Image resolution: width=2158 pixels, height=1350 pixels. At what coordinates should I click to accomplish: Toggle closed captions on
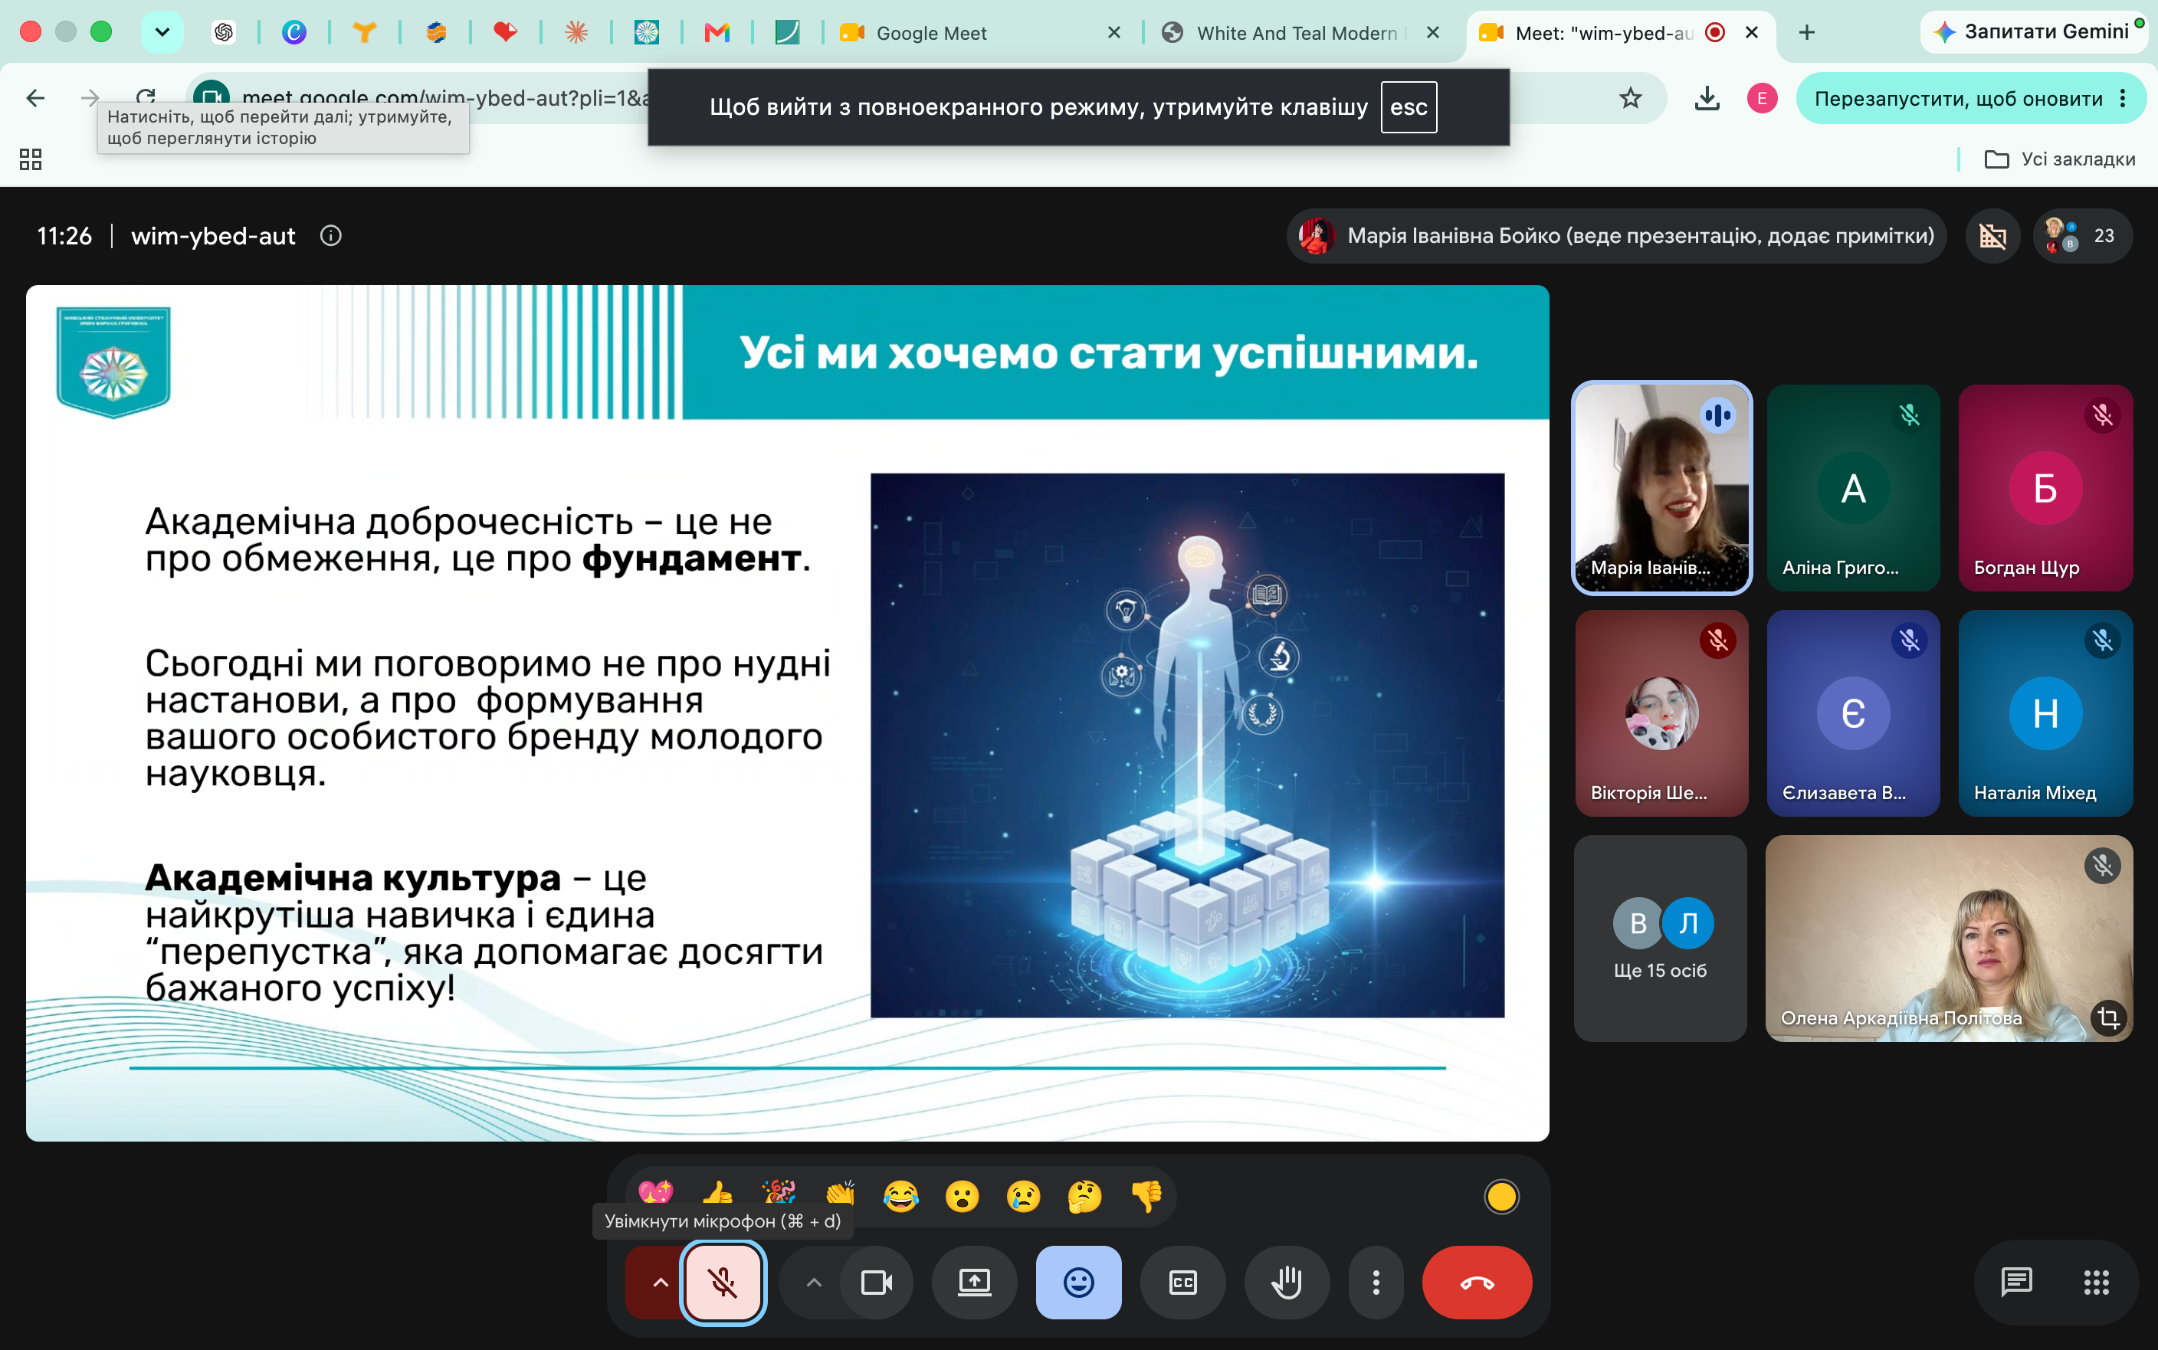pos(1183,1282)
